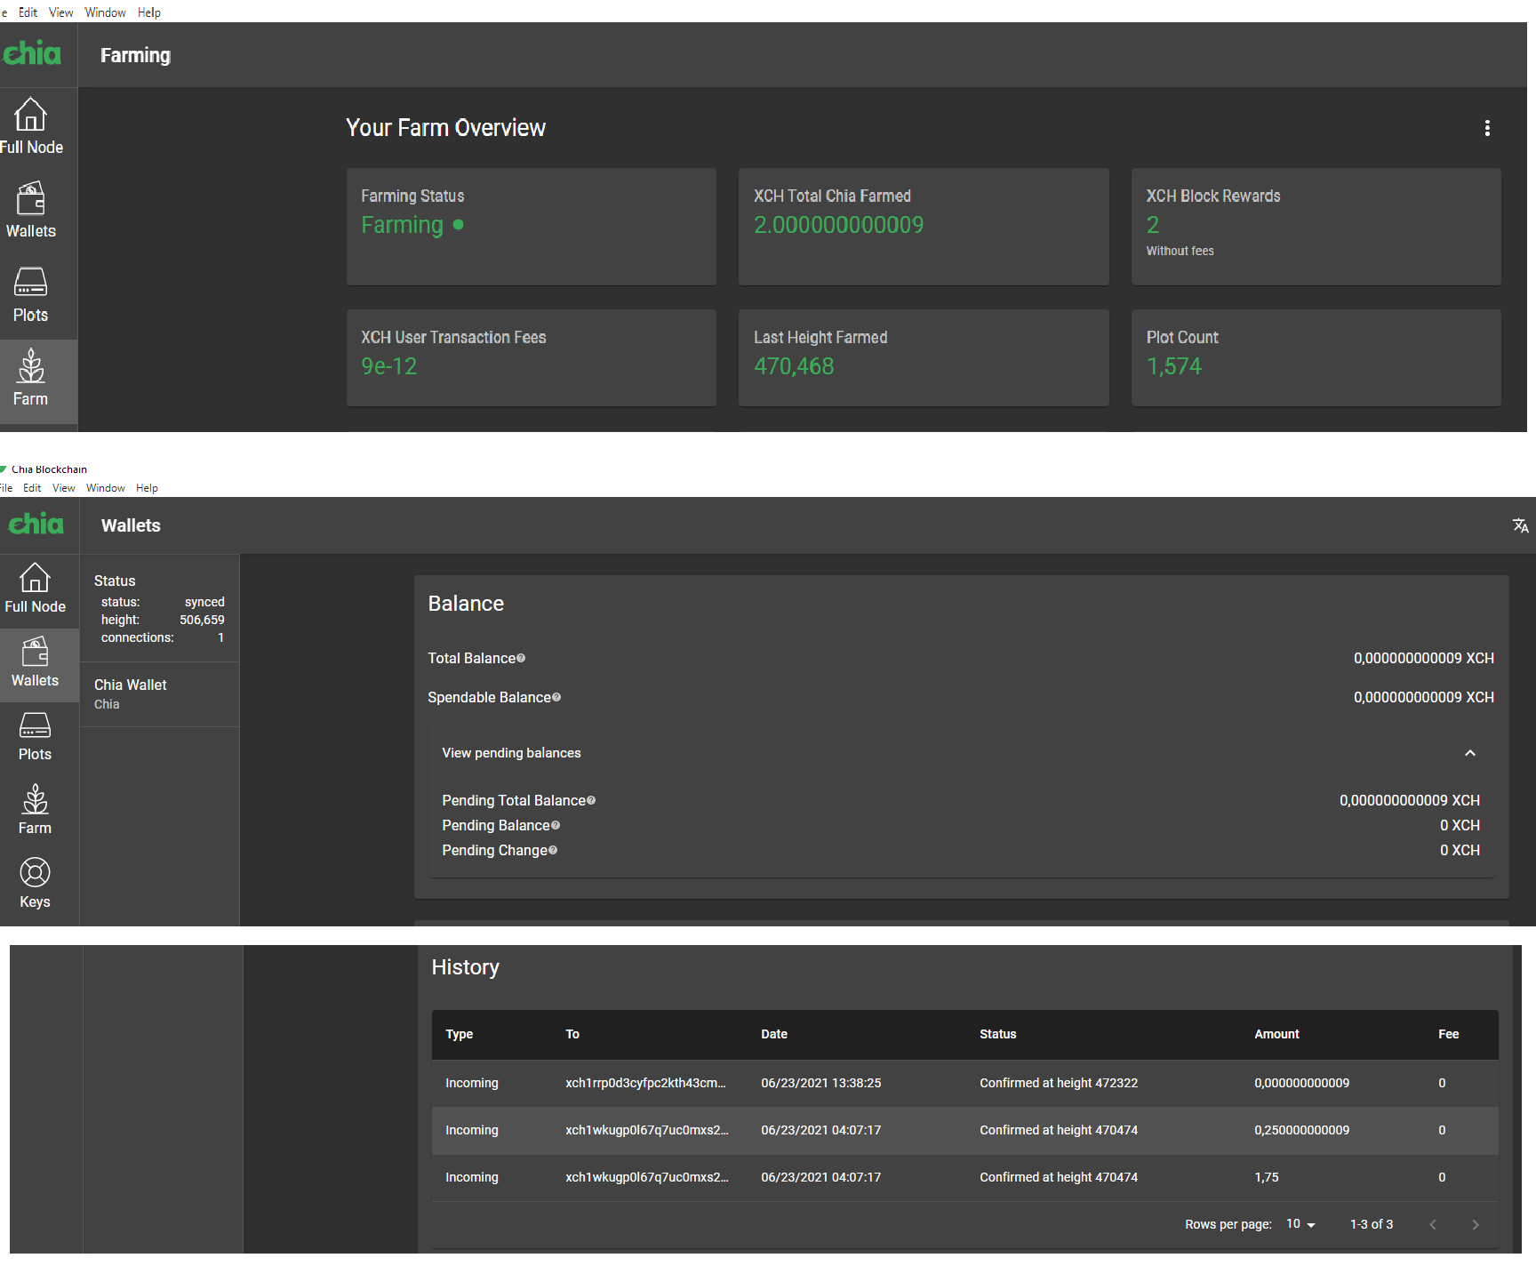Open Plots in Farming window sidebar
Screen dimensions: 1536x1274
(x=31, y=294)
